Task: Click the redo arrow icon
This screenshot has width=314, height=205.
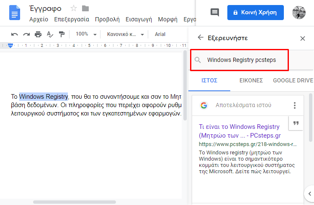Action: pos(26,34)
